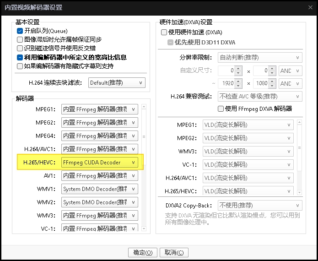The height and width of the screenshot is (261, 318).
Task: Toggle 如果编解码器有隐藏式字幕则支持 checkbox
Action: [x=20, y=66]
